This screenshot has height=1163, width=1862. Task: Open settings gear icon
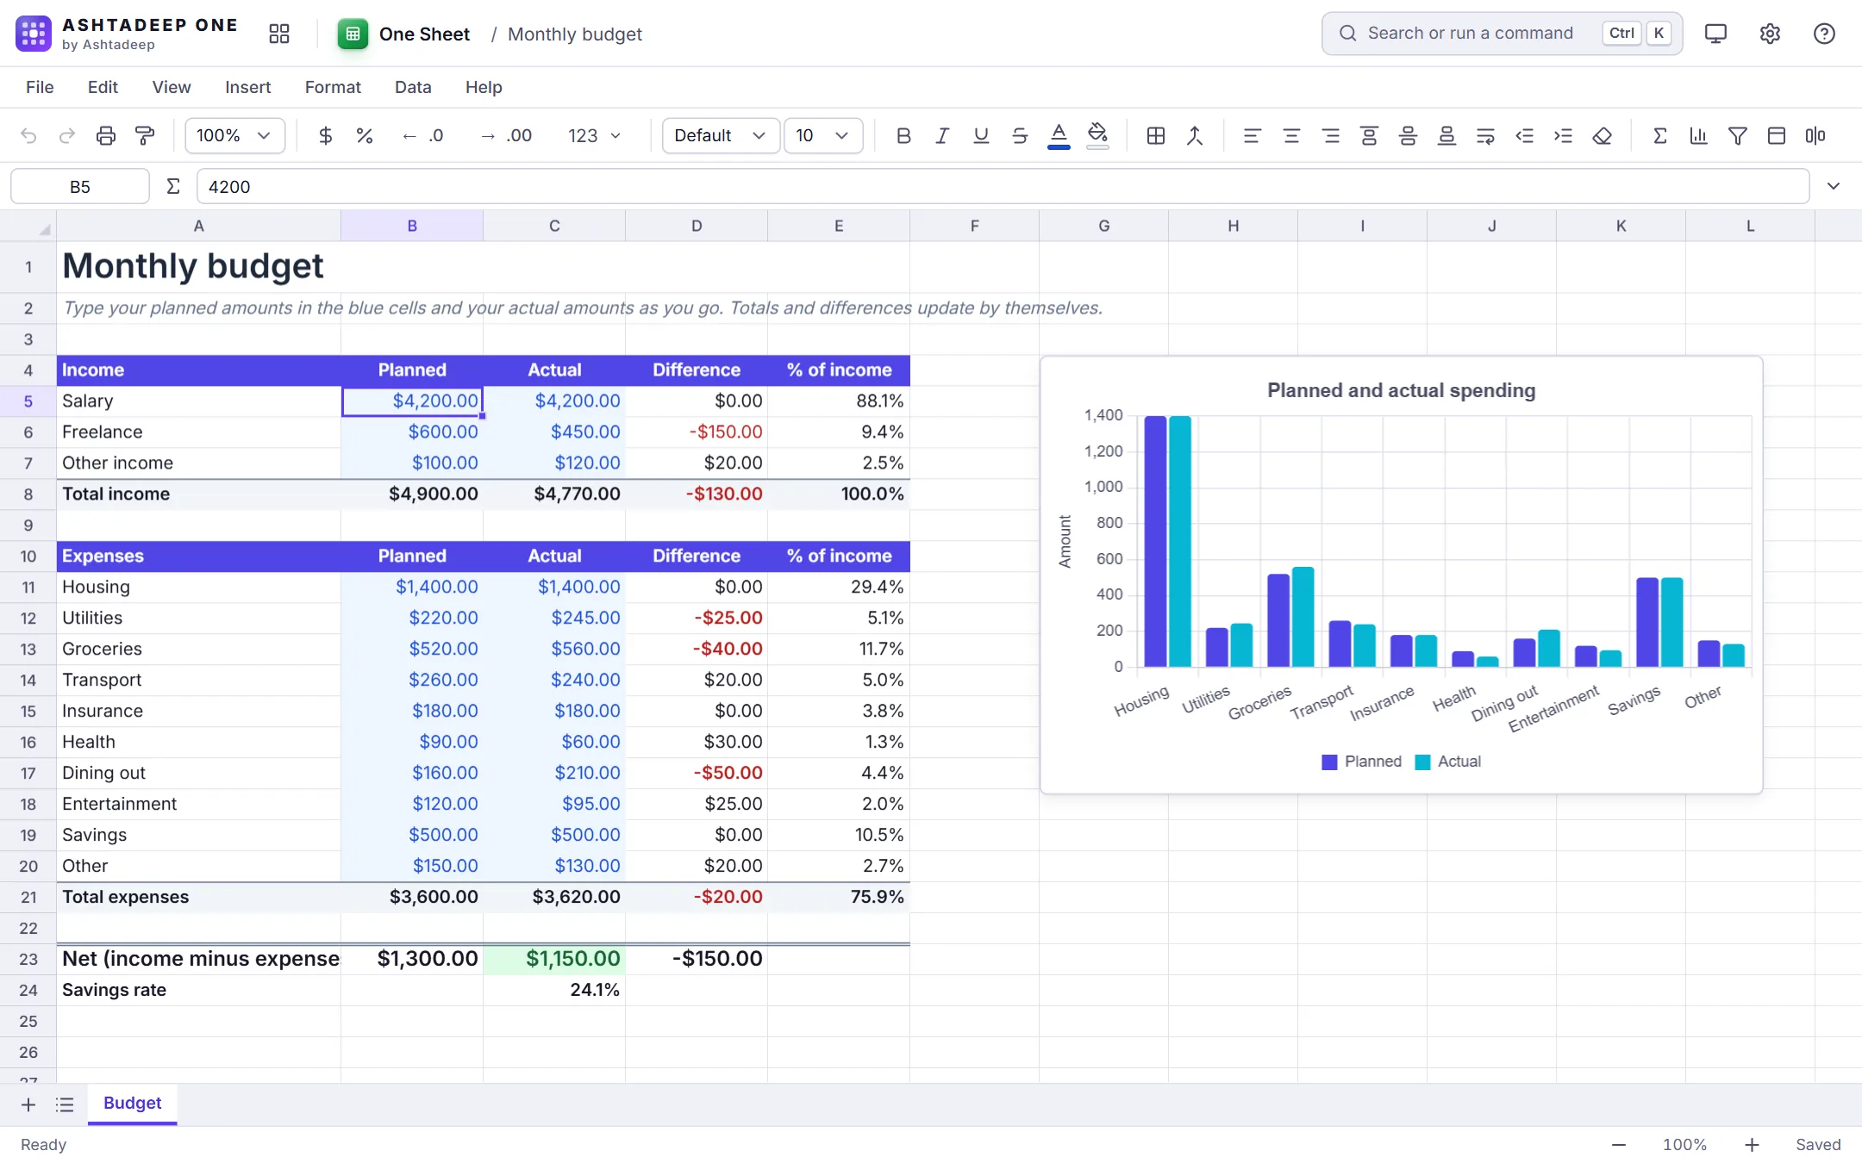1770,34
